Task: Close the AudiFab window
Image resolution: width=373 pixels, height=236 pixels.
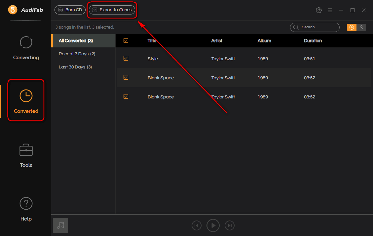Action: pos(364,10)
